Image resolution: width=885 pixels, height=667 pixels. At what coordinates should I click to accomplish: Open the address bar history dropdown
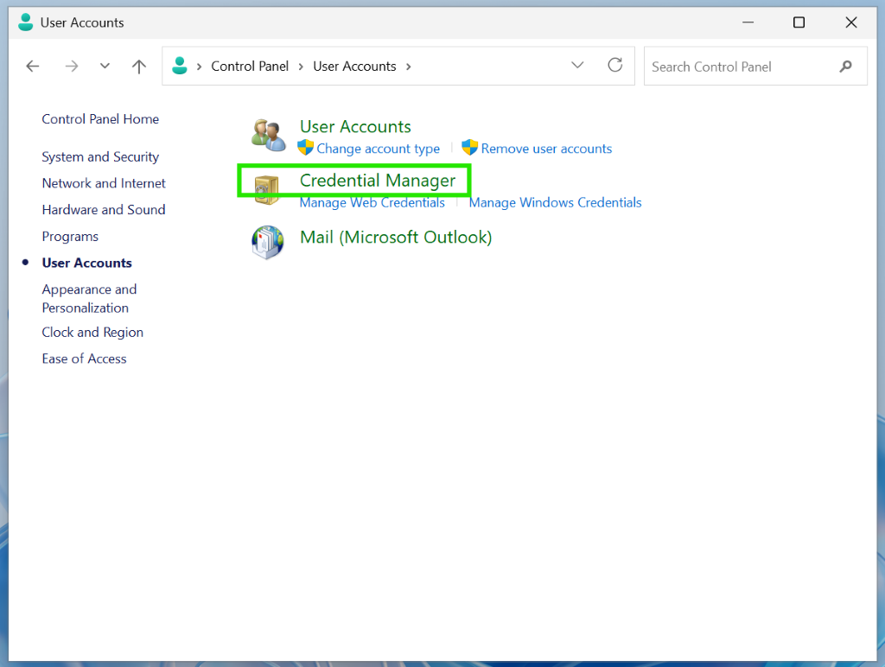(576, 66)
